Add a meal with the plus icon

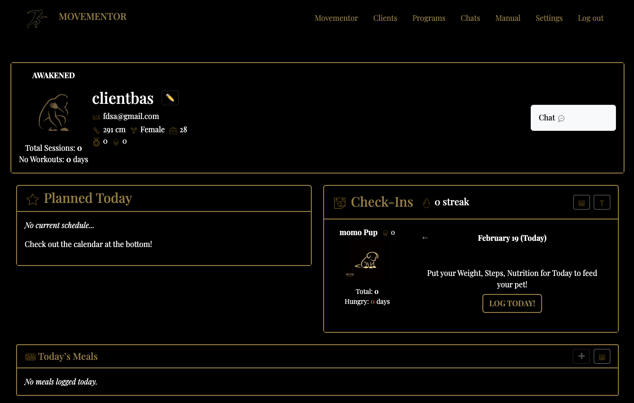[x=581, y=357]
